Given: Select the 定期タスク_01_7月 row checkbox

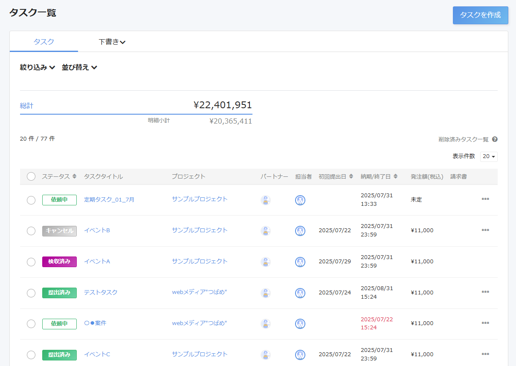Looking at the screenshot, I should point(31,200).
